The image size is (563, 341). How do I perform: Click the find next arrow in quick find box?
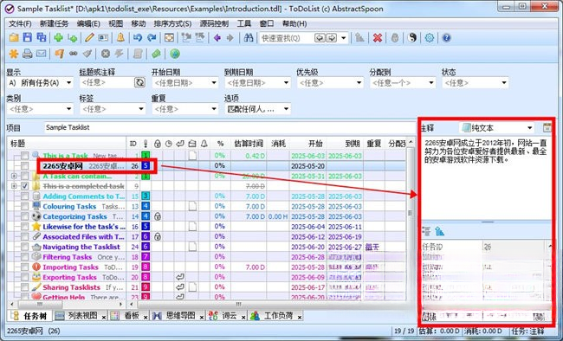tap(331, 38)
